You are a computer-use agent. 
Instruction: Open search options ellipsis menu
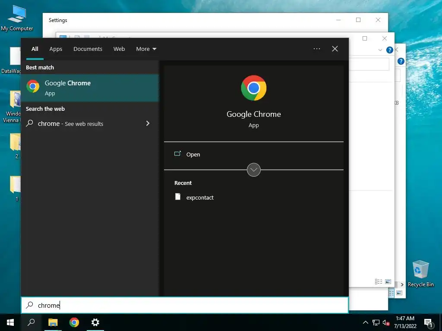[x=317, y=49]
